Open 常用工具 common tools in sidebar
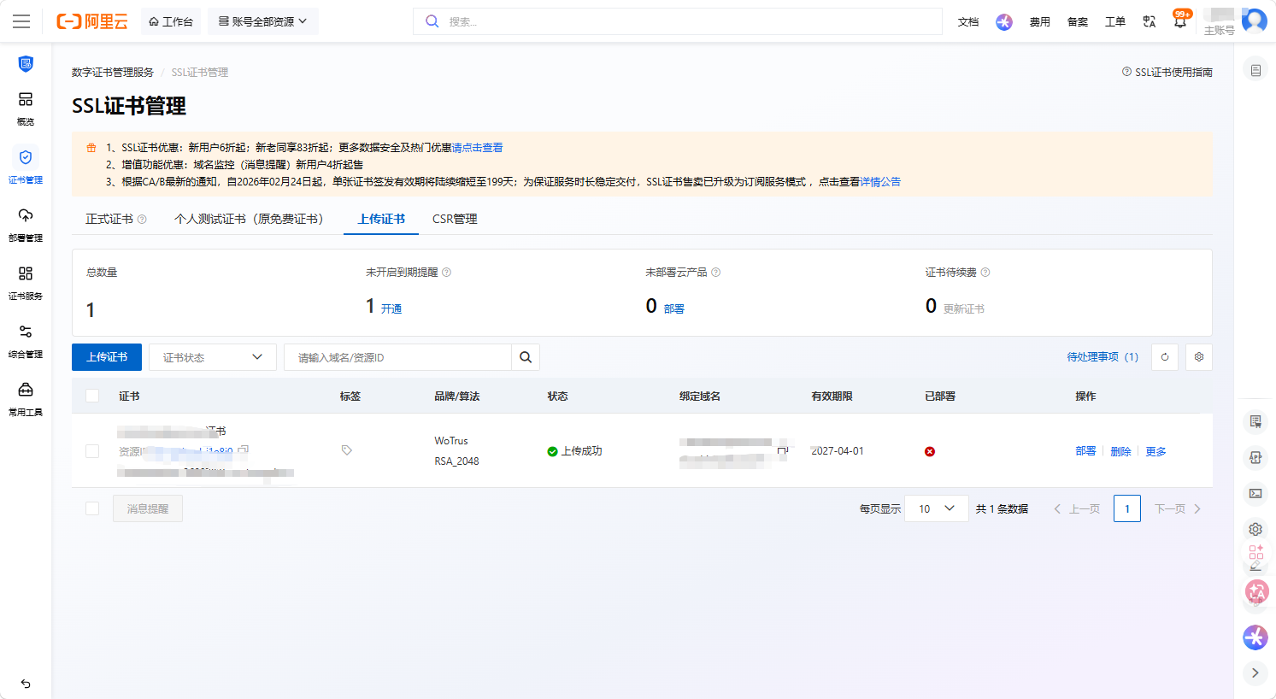The width and height of the screenshot is (1276, 699). (26, 399)
